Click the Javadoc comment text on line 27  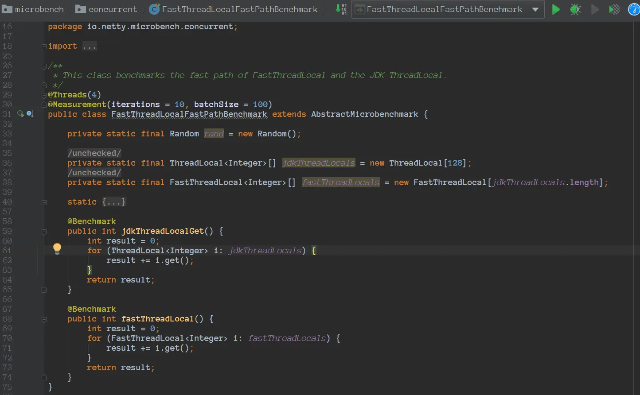tap(254, 75)
